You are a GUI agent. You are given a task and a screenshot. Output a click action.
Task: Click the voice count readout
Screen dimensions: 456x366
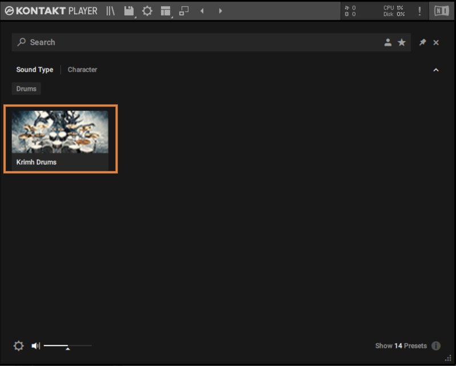(x=350, y=8)
